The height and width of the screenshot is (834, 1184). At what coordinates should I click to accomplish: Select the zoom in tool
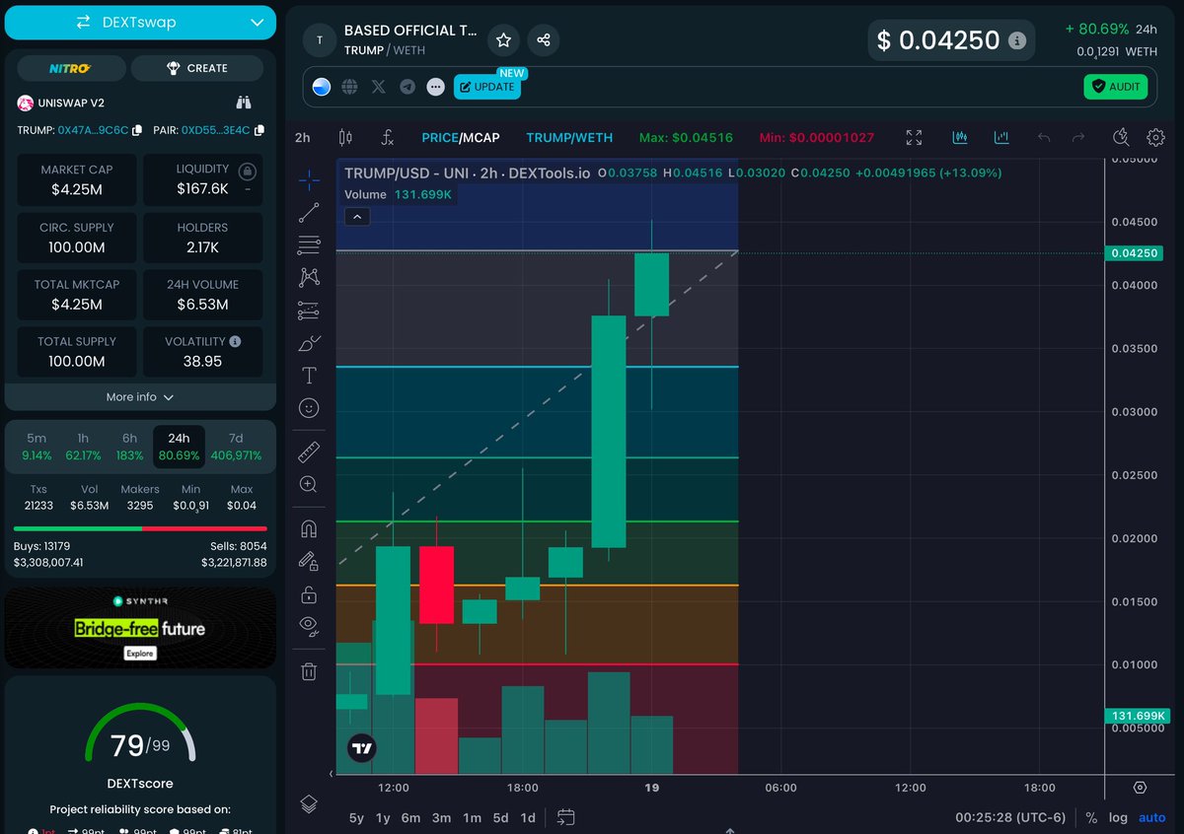[x=309, y=484]
